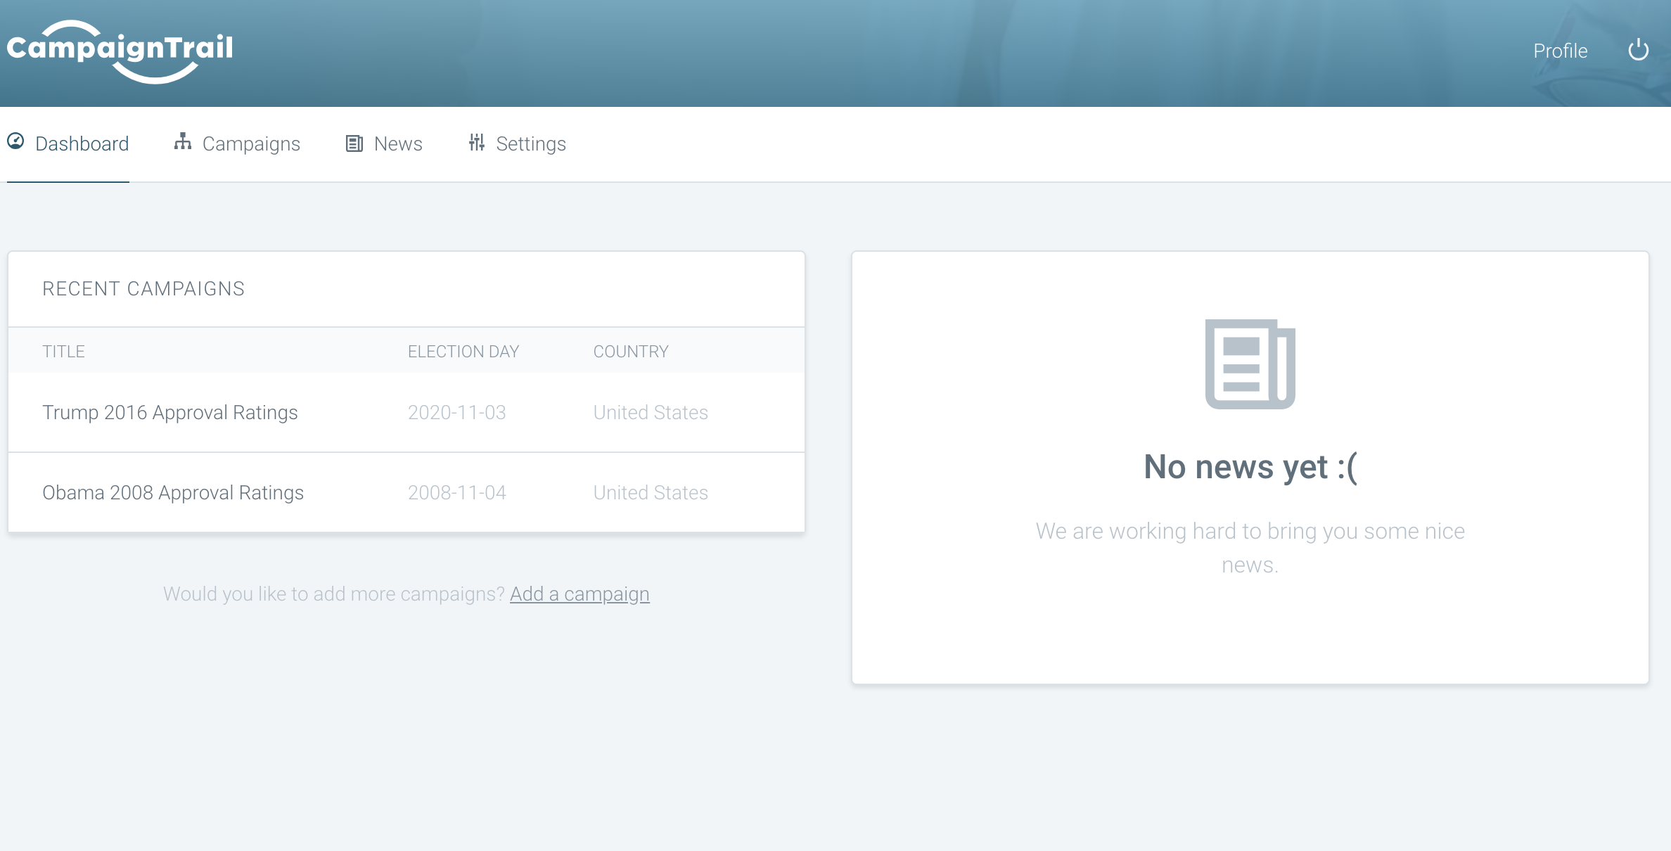Screen dimensions: 1671x851
Task: Switch to the Campaigns tab
Action: (x=251, y=143)
